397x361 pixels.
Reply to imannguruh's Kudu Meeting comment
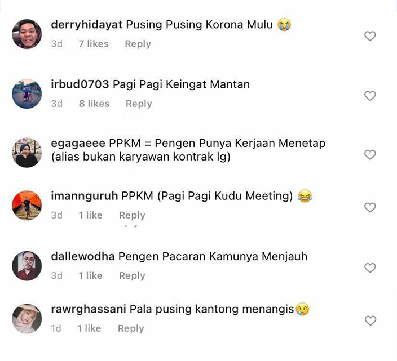tap(132, 215)
